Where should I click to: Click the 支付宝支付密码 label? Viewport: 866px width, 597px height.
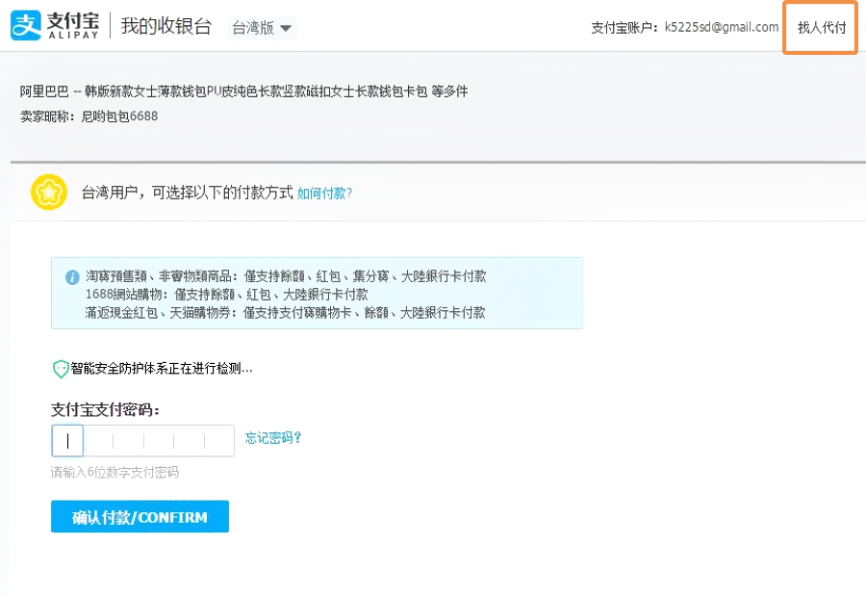(x=105, y=409)
